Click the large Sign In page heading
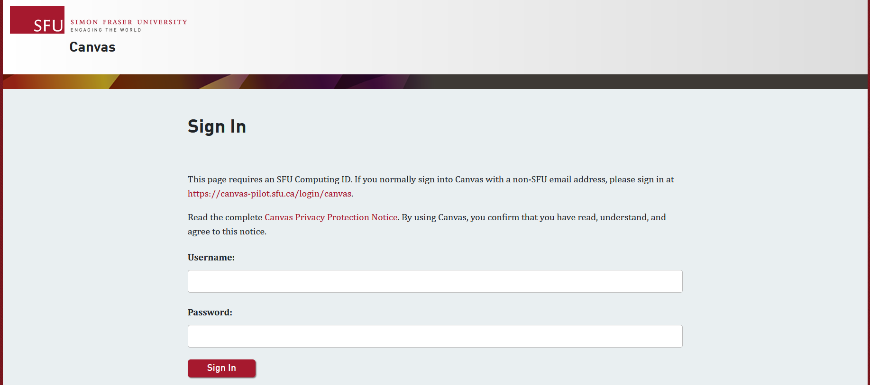The width and height of the screenshot is (870, 385). click(217, 127)
